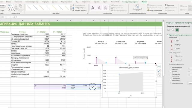
Task: Click the 'Minus' direction error bar icon
Action: 171,45
